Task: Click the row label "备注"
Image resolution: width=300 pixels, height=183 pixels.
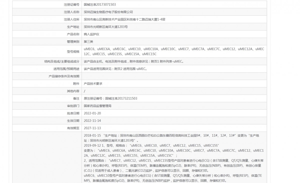Action: coord(76,99)
